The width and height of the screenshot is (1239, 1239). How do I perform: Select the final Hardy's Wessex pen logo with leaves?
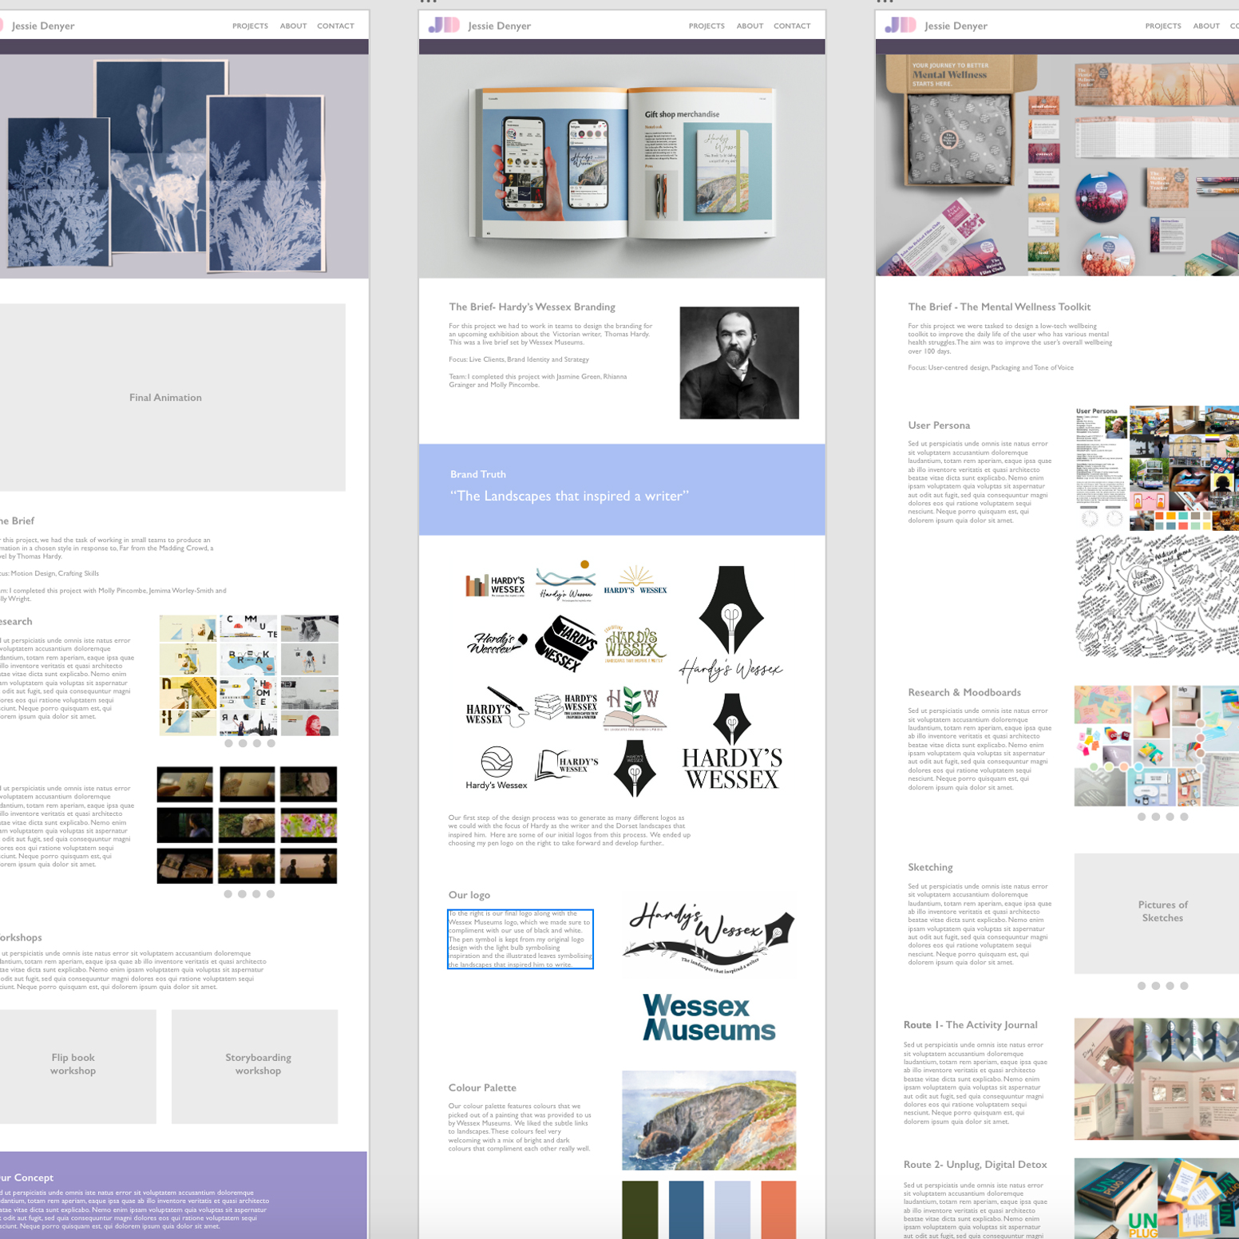click(x=709, y=936)
